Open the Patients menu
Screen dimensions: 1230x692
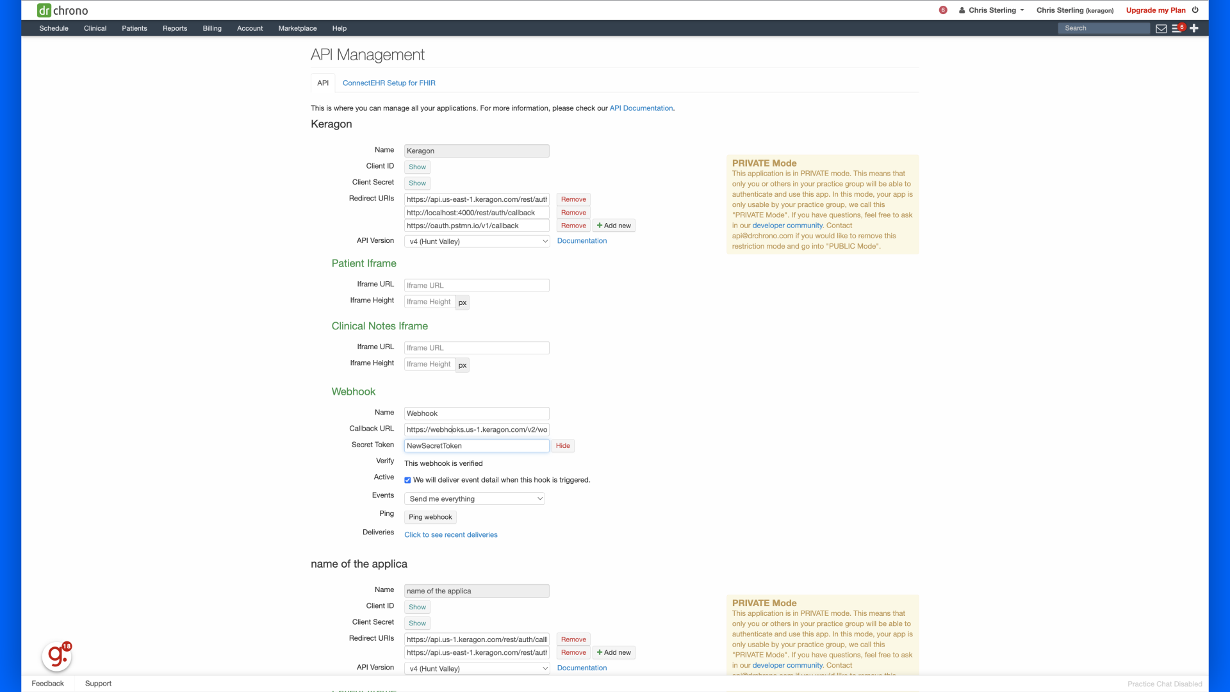point(135,28)
